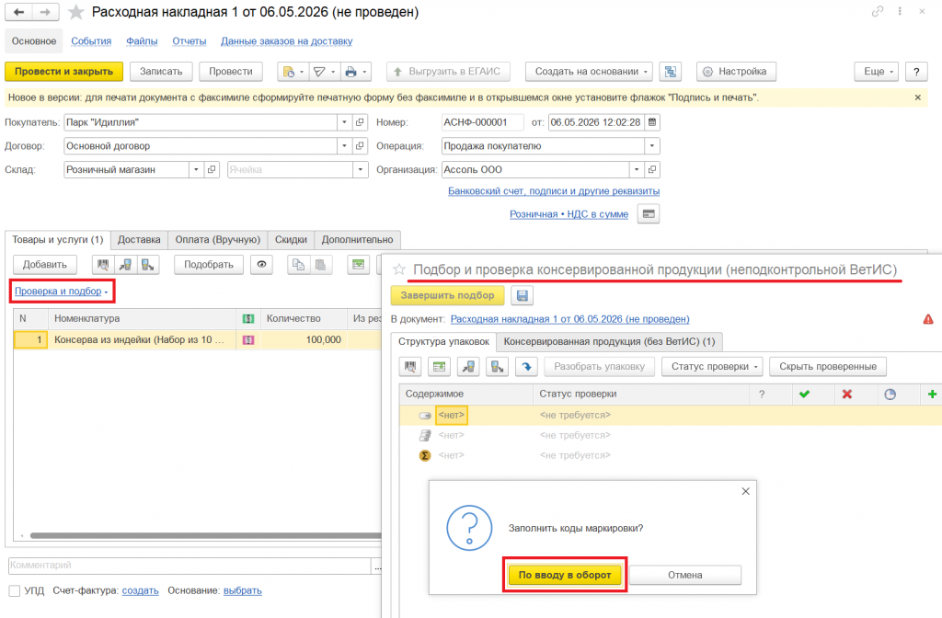This screenshot has height=618, width=942.
Task: Click the red warning triangle in the Подбор window
Action: (x=928, y=319)
